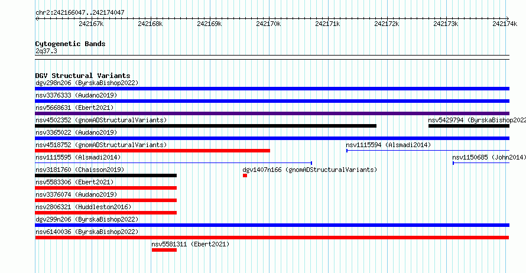526x273 pixels.
Task: Open nsv4502352 (gnomADStructuralVariants) label
Action: 101,120
